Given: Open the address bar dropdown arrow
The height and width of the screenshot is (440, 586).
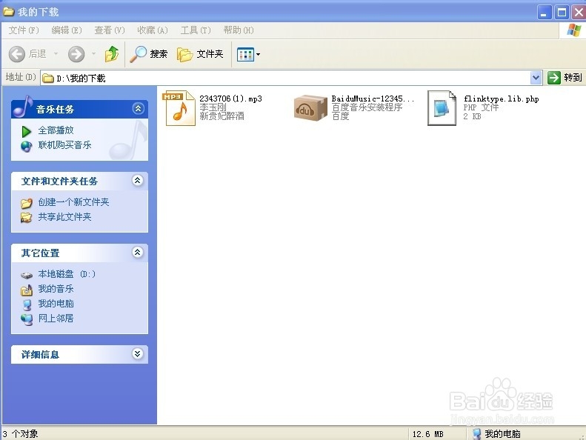Looking at the screenshot, I should pyautogui.click(x=536, y=78).
